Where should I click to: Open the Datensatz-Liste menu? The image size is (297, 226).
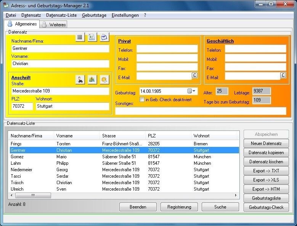pos(61,15)
